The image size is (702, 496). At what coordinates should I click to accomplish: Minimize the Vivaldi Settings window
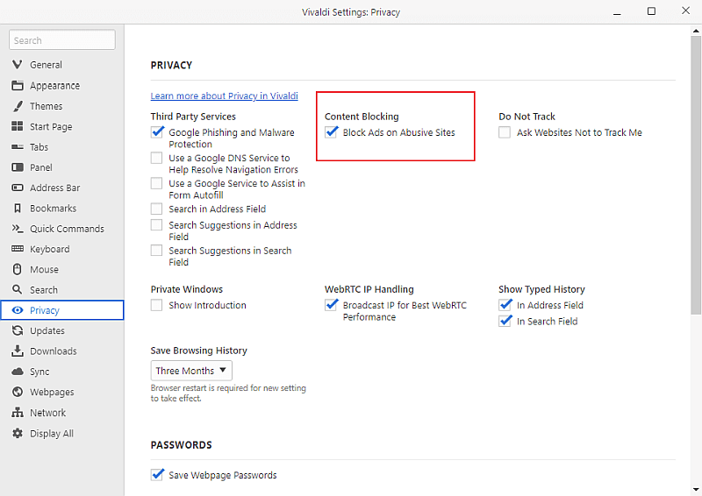click(617, 12)
